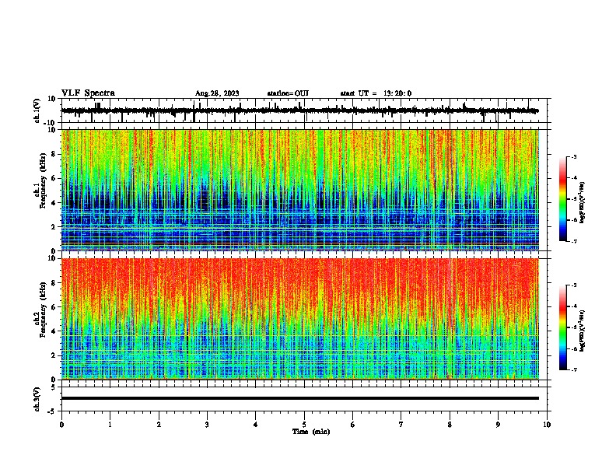Click the "4" tick on ch.1 frequency axis
The height and width of the screenshot is (476, 616).
click(x=54, y=203)
